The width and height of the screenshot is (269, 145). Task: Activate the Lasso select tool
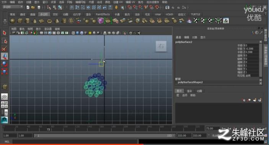point(5,41)
